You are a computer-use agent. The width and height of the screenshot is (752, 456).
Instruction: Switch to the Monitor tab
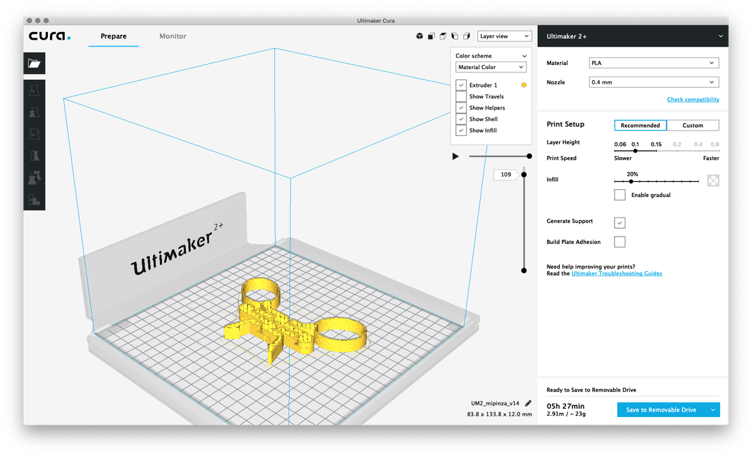point(173,36)
